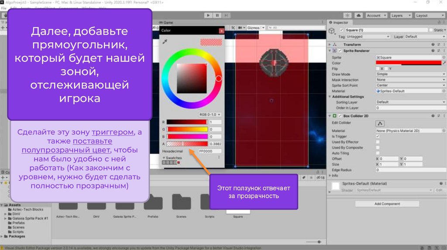Expand the Transform component
This screenshot has width=447, height=250.
point(330,45)
